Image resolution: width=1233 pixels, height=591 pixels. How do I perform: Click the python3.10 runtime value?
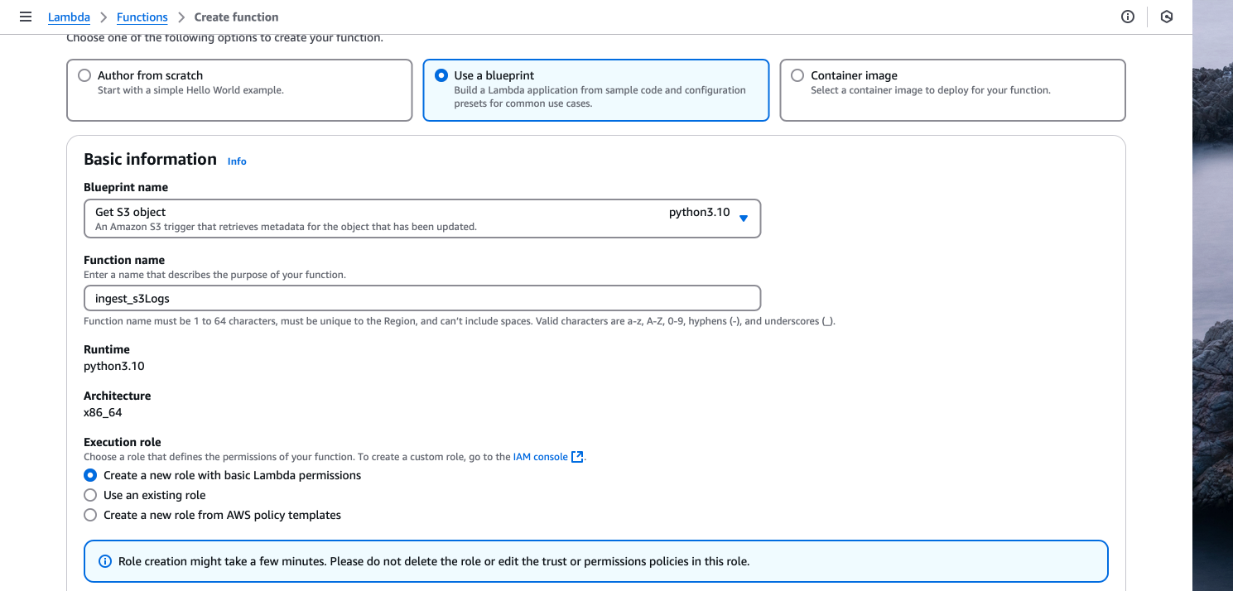tap(114, 366)
